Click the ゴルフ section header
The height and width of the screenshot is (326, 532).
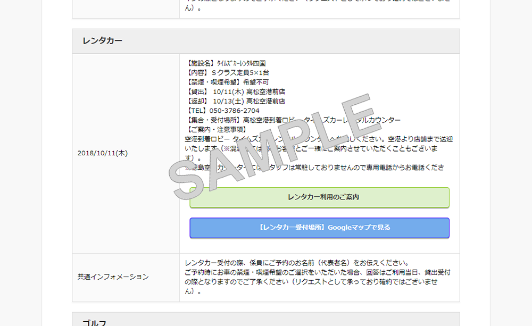pyautogui.click(x=94, y=322)
